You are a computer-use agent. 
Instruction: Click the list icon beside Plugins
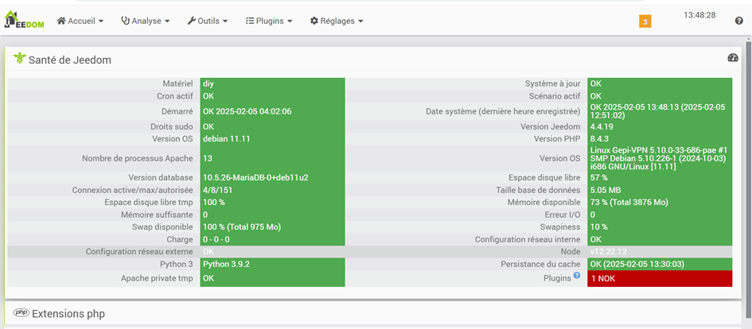pyautogui.click(x=249, y=21)
